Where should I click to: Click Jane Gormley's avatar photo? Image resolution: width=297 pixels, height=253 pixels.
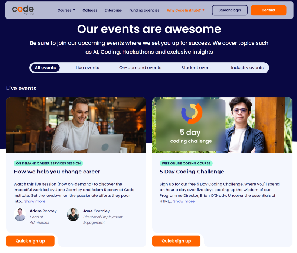click(x=73, y=215)
